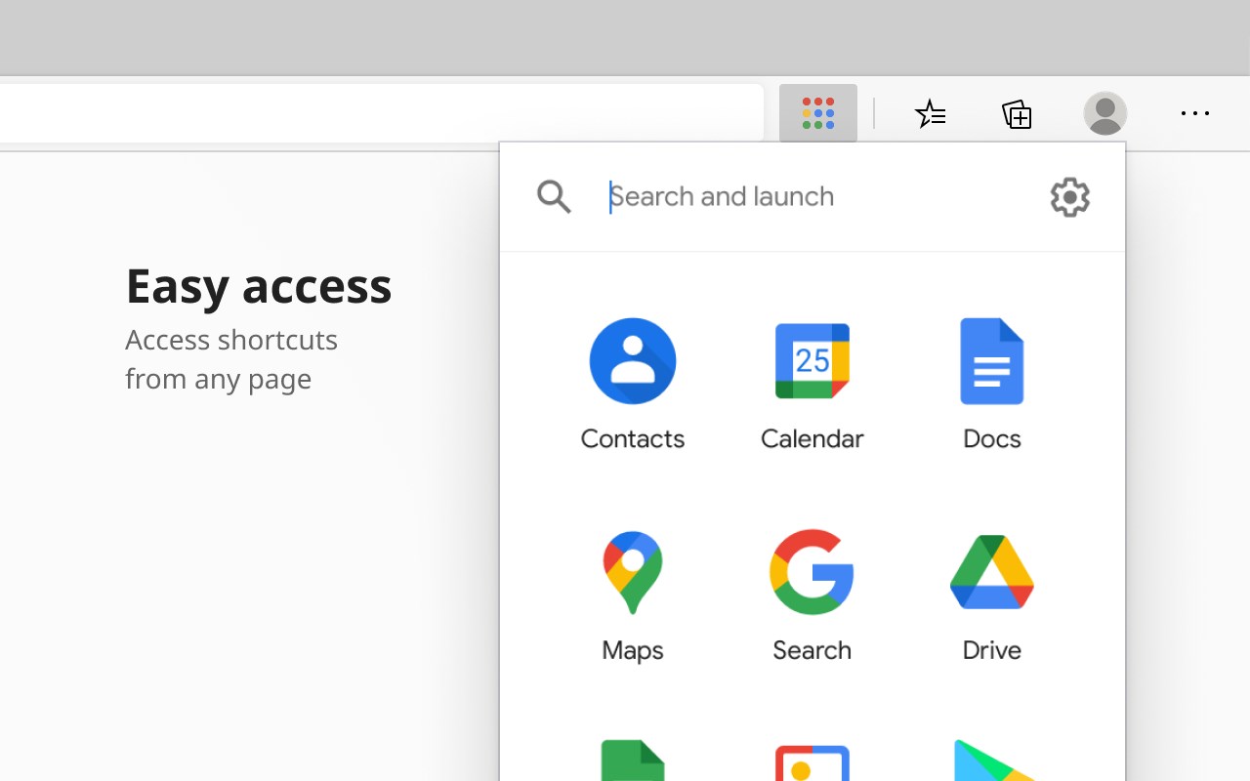Open the Collections icon in the toolbar
The image size is (1250, 781).
click(1017, 114)
